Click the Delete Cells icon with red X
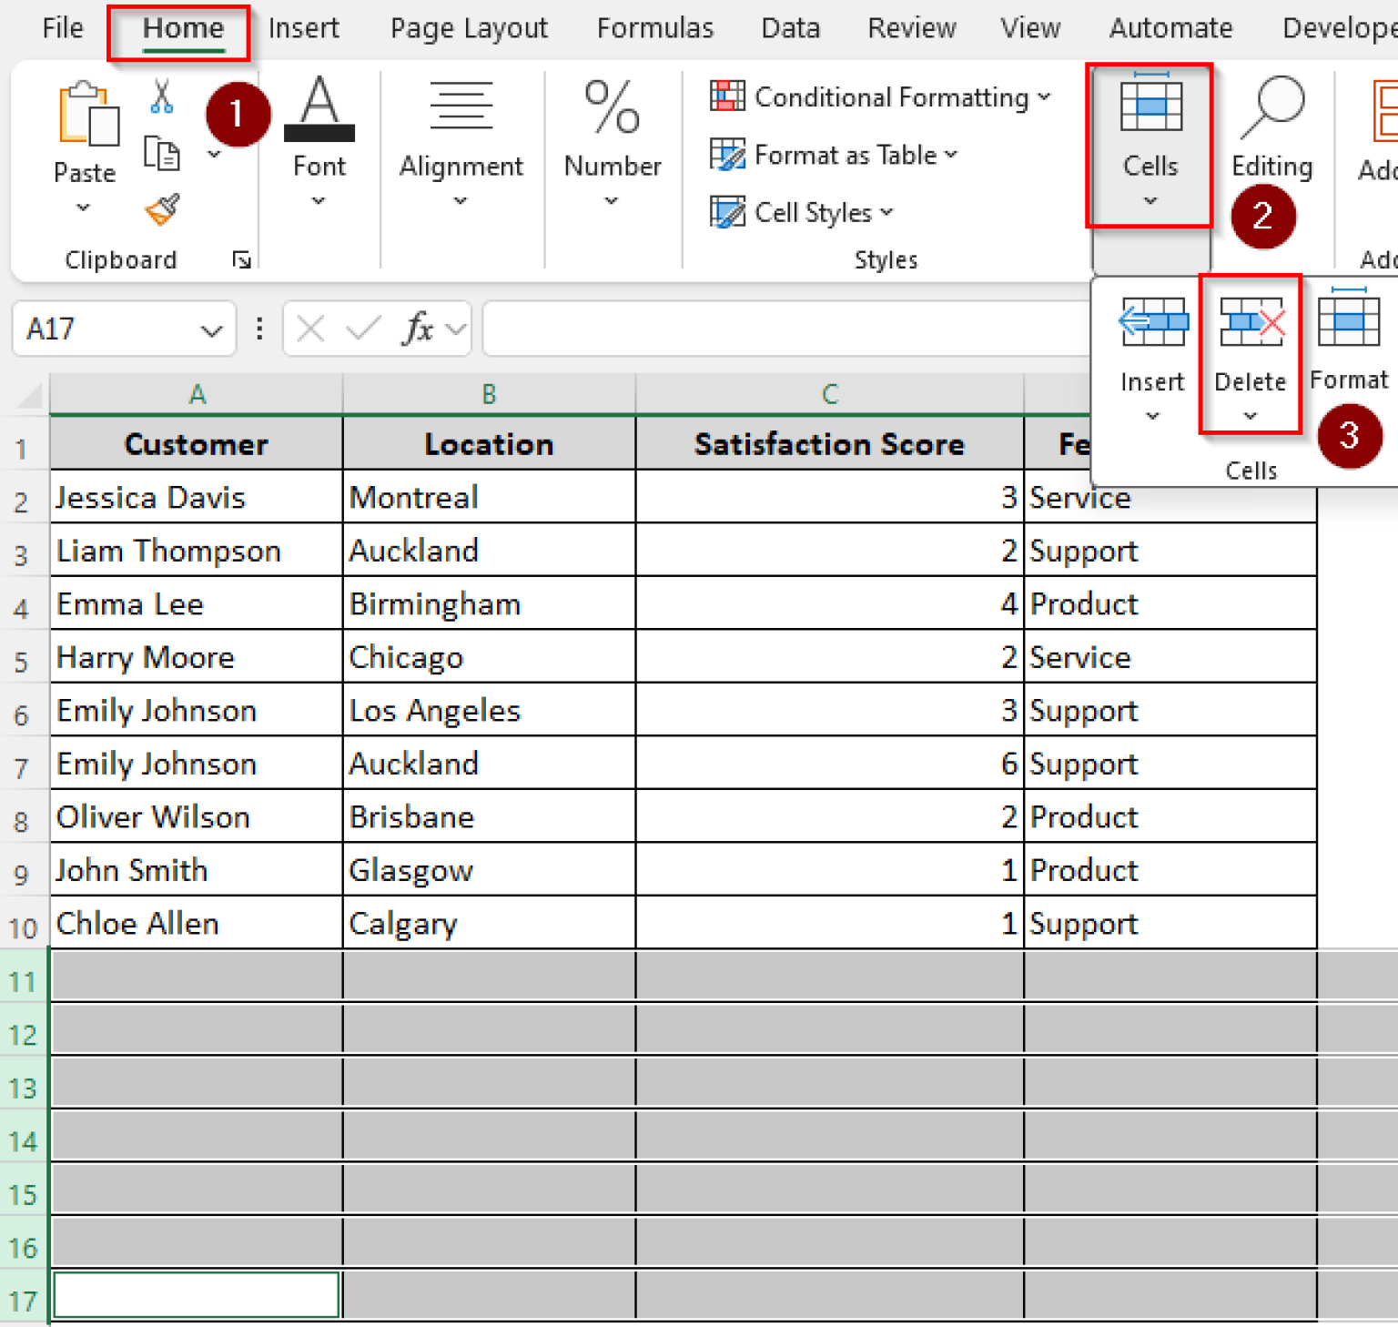1398x1327 pixels. point(1250,320)
